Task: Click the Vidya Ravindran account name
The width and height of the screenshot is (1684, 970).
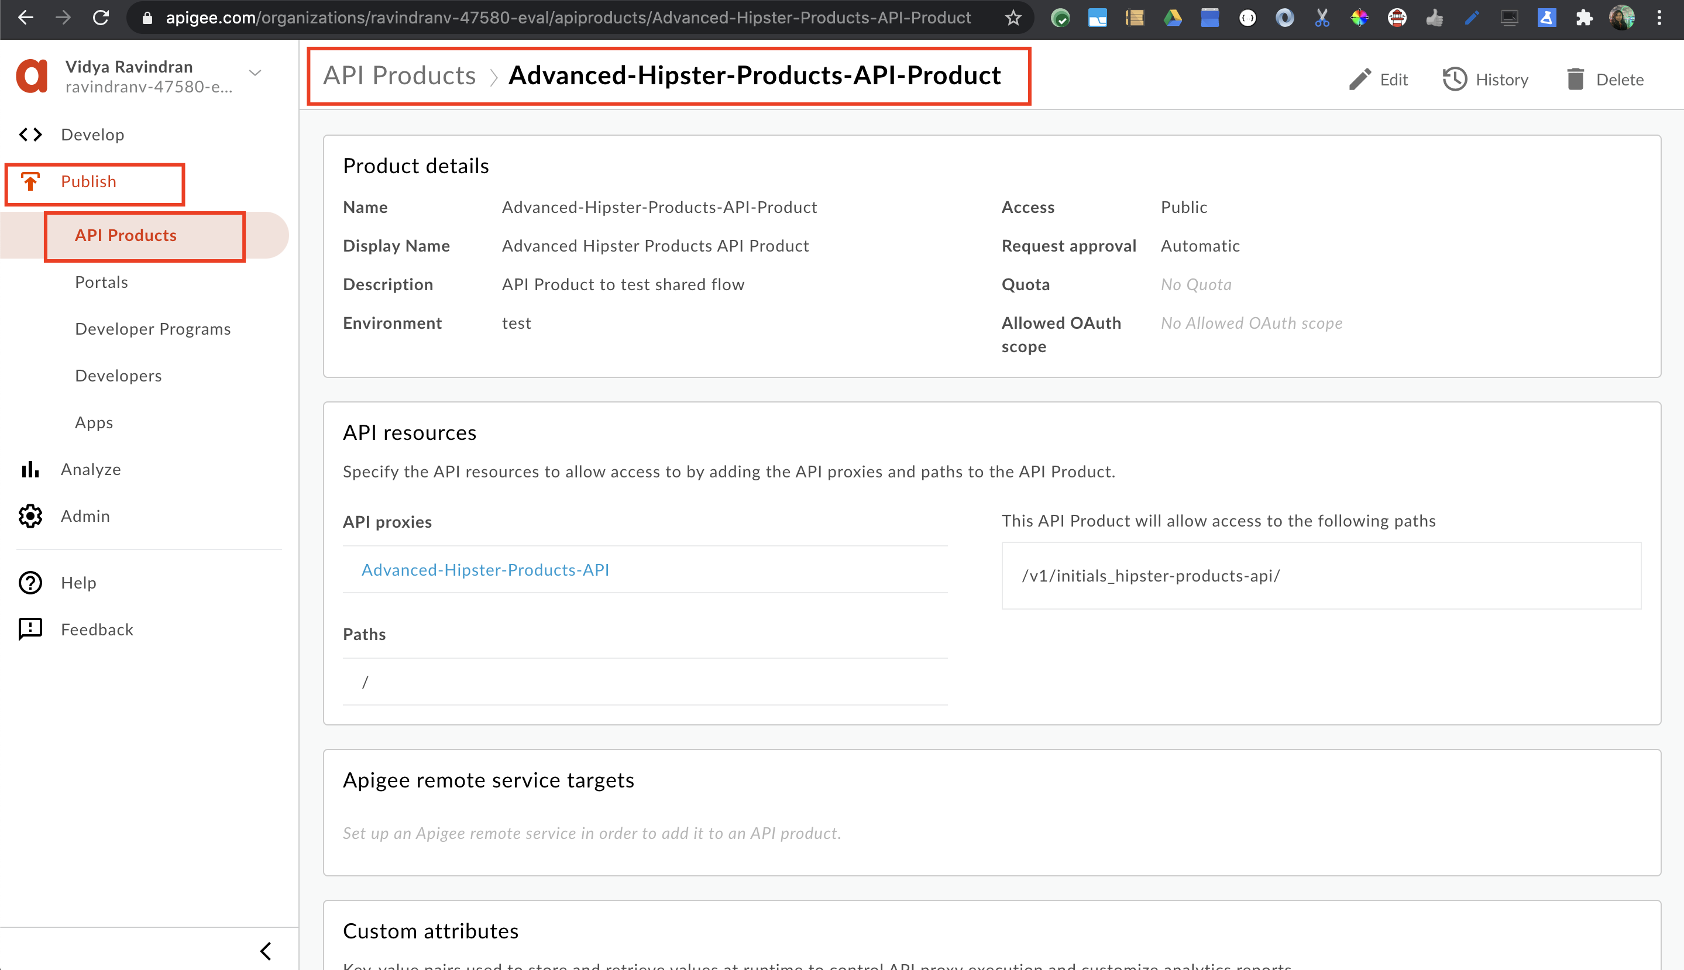Action: tap(129, 67)
